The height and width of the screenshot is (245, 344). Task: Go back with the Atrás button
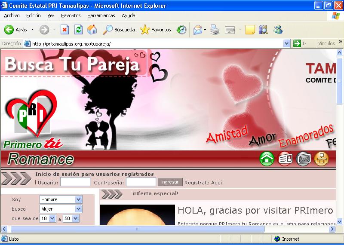15,30
